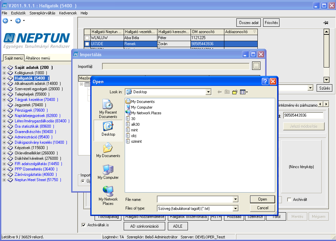The height and width of the screenshot is (241, 336).
Task: Cancel the Open dialog
Action: coord(262,208)
